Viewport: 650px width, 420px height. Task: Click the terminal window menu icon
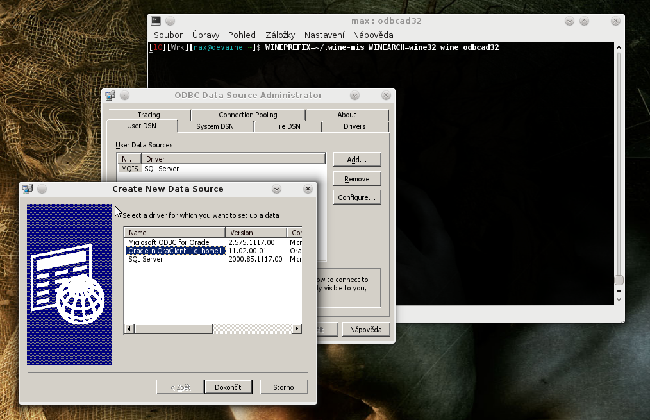(x=156, y=21)
